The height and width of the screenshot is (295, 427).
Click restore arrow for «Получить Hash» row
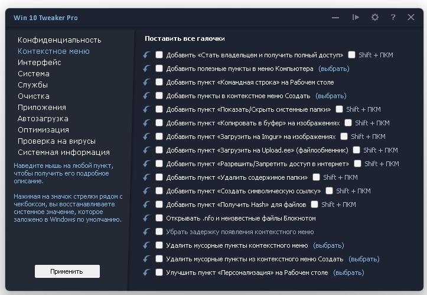tap(146, 205)
